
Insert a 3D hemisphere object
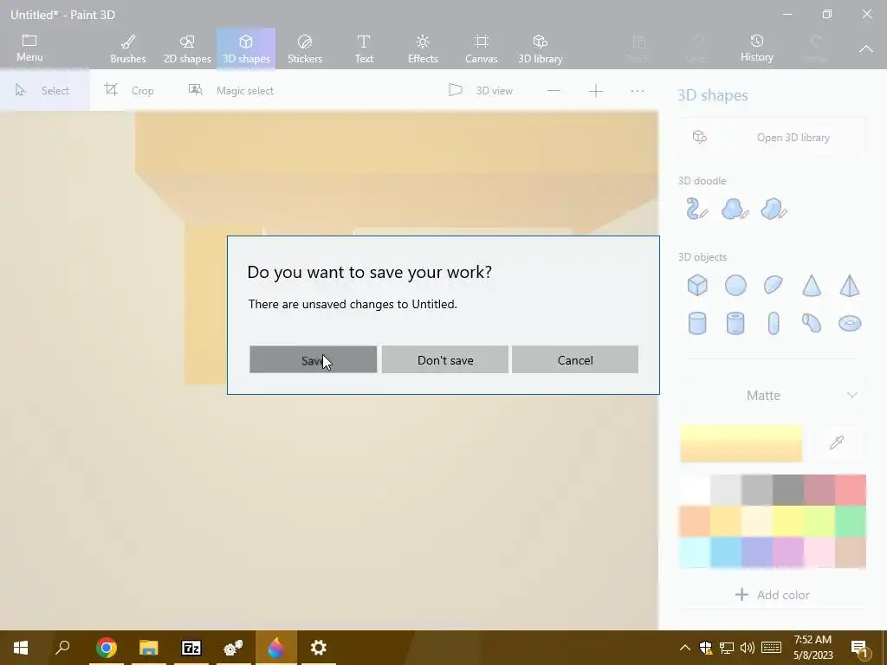(x=774, y=284)
